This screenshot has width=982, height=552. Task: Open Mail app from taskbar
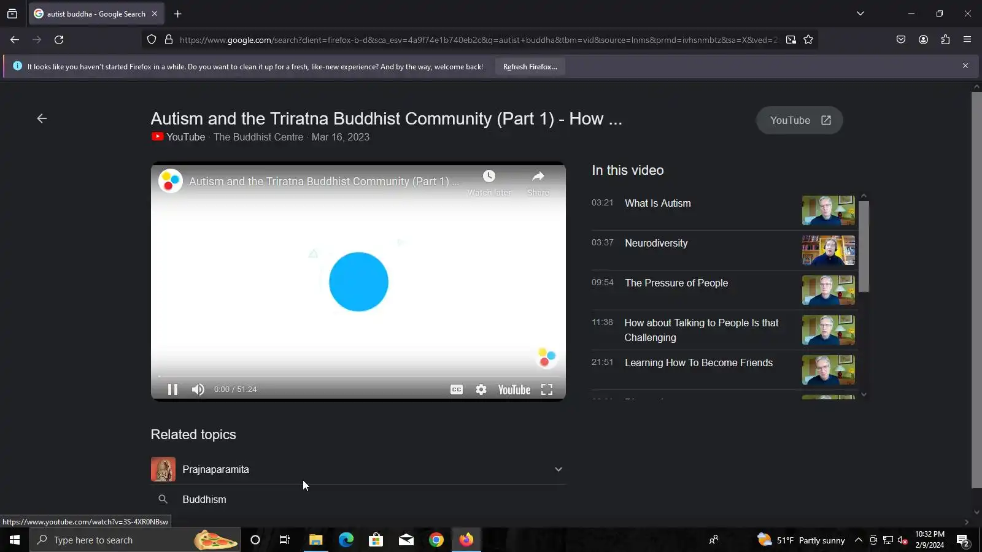406,540
